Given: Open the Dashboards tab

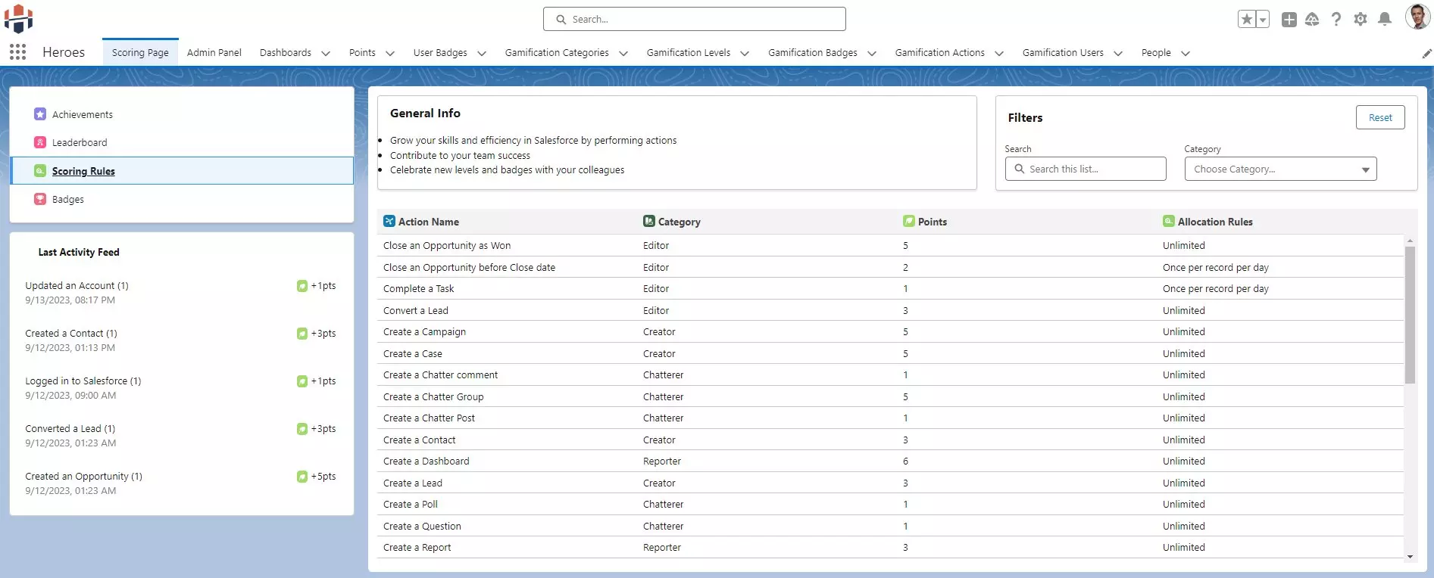Looking at the screenshot, I should pos(286,52).
